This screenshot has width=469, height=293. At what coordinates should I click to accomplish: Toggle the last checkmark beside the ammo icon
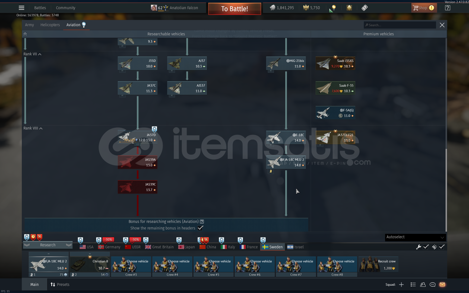(442, 247)
